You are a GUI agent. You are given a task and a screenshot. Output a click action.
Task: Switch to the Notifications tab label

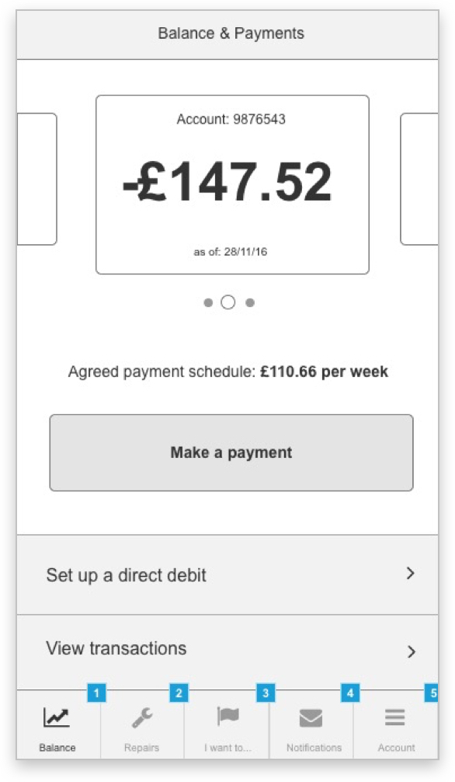pyautogui.click(x=314, y=748)
